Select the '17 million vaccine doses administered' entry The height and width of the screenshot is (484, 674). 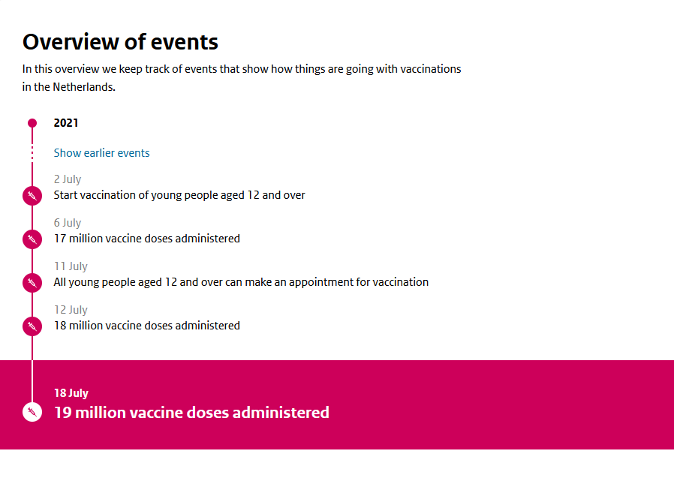[x=147, y=239]
